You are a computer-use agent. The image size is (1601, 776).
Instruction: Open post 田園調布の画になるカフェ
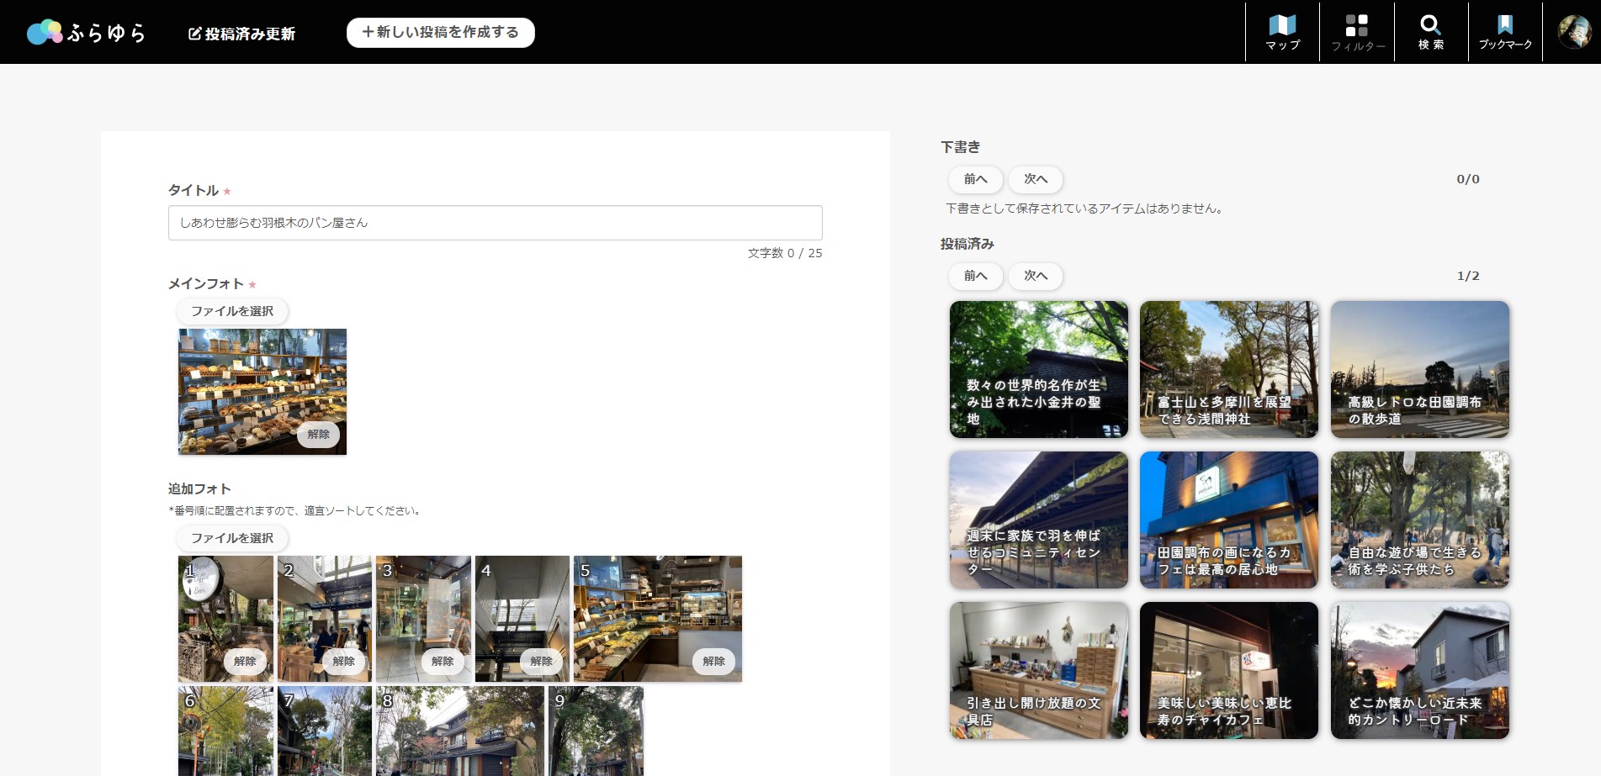tap(1229, 520)
